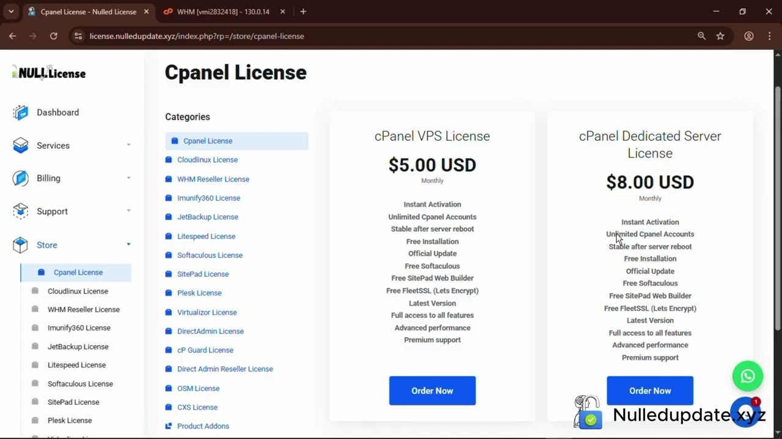The width and height of the screenshot is (782, 439).
Task: Open CXS License category
Action: pyautogui.click(x=197, y=407)
